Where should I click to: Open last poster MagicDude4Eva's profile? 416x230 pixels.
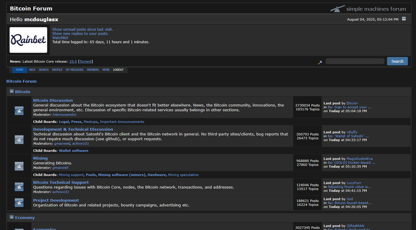pos(360,159)
